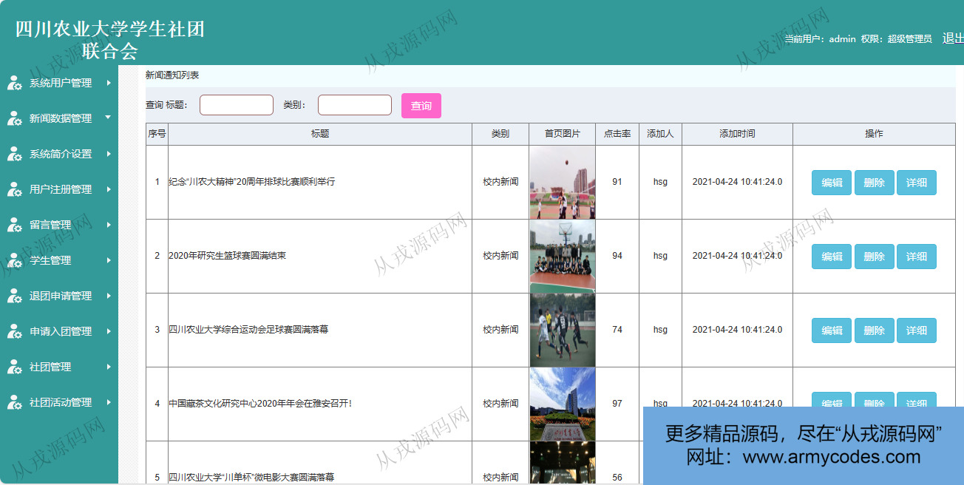Click the title 2020年研究生篮球赛圆满结束

coord(228,256)
